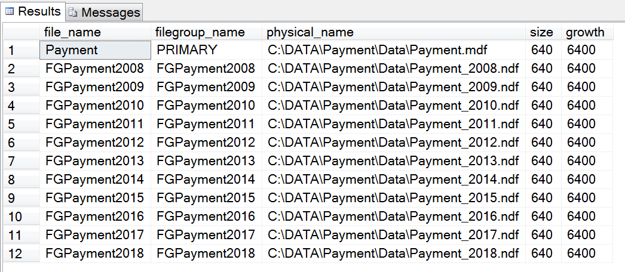Image resolution: width=625 pixels, height=272 pixels.
Task: Select the PRIMARY filegroup cell
Action: pos(187,51)
